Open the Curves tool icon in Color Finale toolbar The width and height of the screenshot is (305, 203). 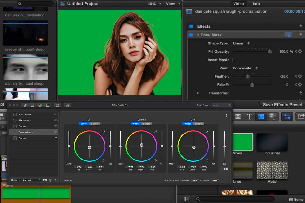tap(32, 105)
